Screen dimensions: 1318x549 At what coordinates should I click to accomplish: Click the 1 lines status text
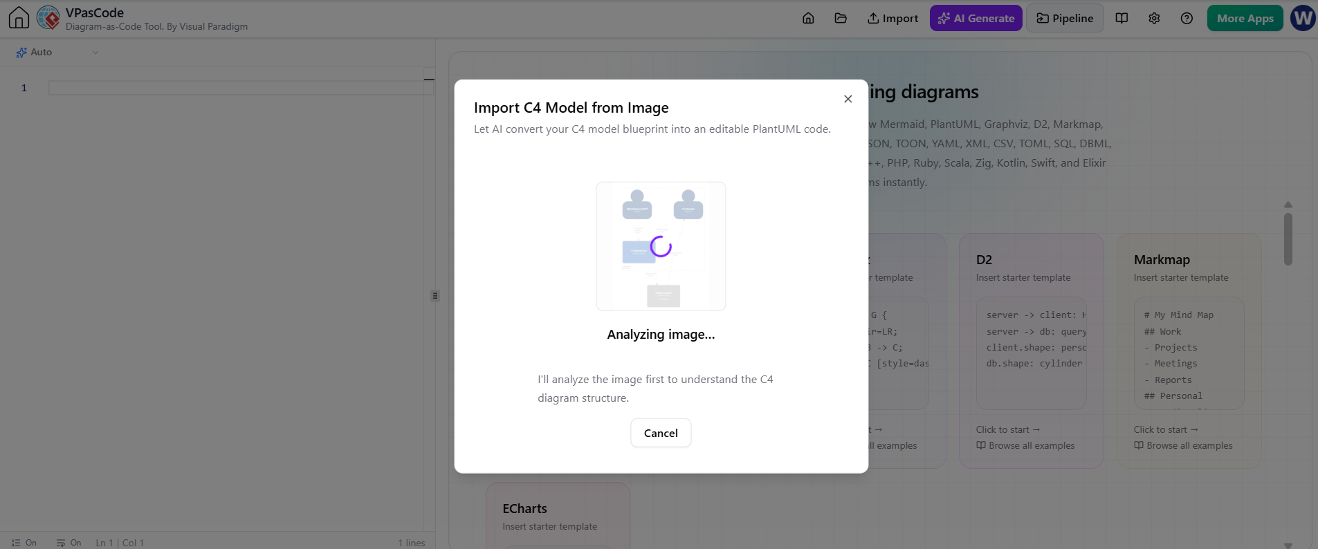pos(412,543)
